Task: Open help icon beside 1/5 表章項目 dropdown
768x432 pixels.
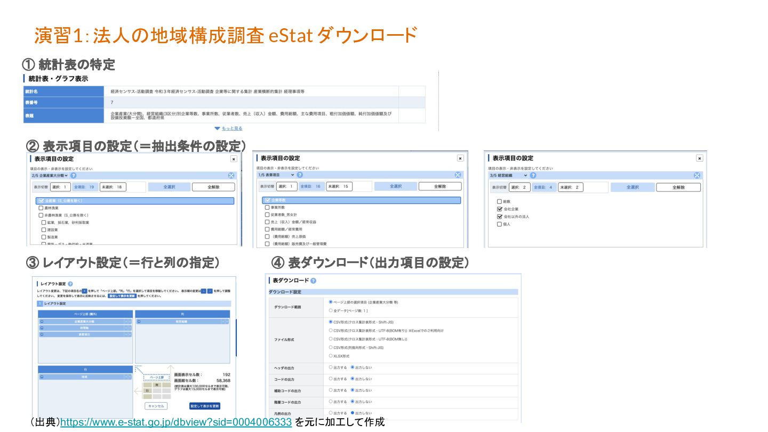Action: (x=300, y=175)
